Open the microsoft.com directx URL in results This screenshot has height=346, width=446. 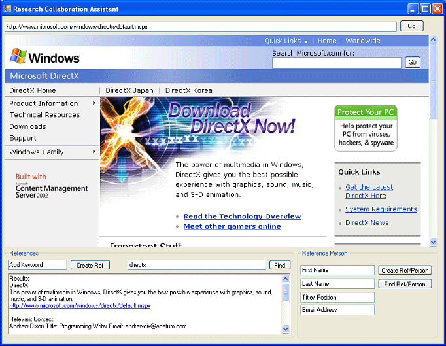click(x=80, y=305)
